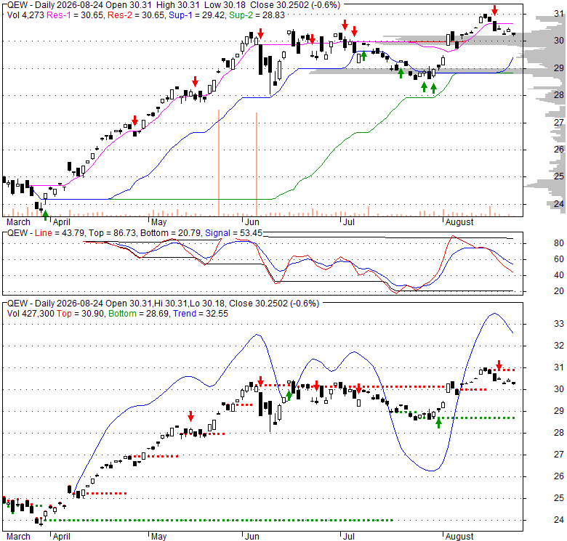Screen dimensions: 567x541
Task: Click the 40 level on oscillator axis
Action: (559, 275)
